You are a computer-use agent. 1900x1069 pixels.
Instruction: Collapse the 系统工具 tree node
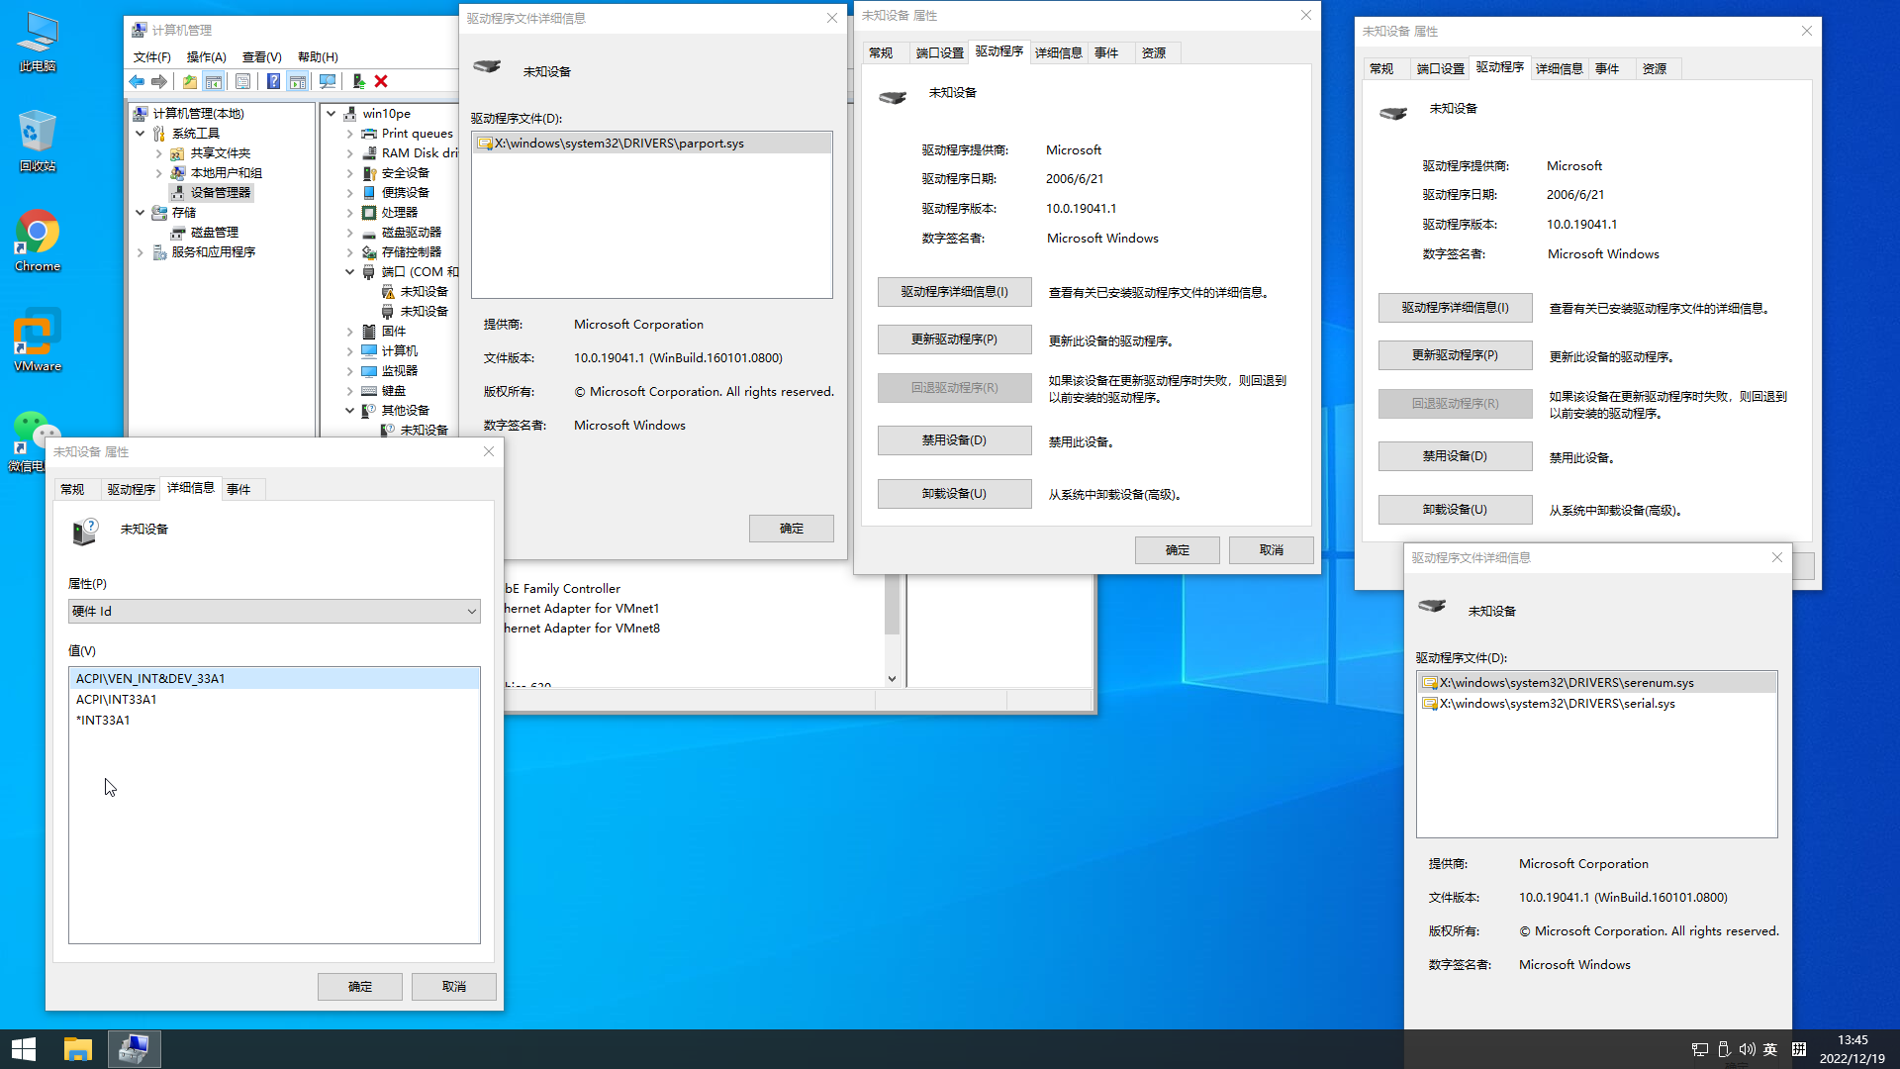141,133
